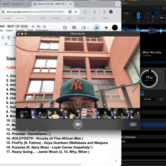Image resolution: width=166 pixels, height=166 pixels.
Task: Bookmark page with the star icon
Action: 76,12
